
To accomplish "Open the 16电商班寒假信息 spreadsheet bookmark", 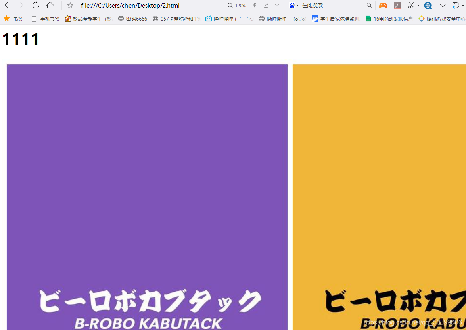I will click(389, 19).
